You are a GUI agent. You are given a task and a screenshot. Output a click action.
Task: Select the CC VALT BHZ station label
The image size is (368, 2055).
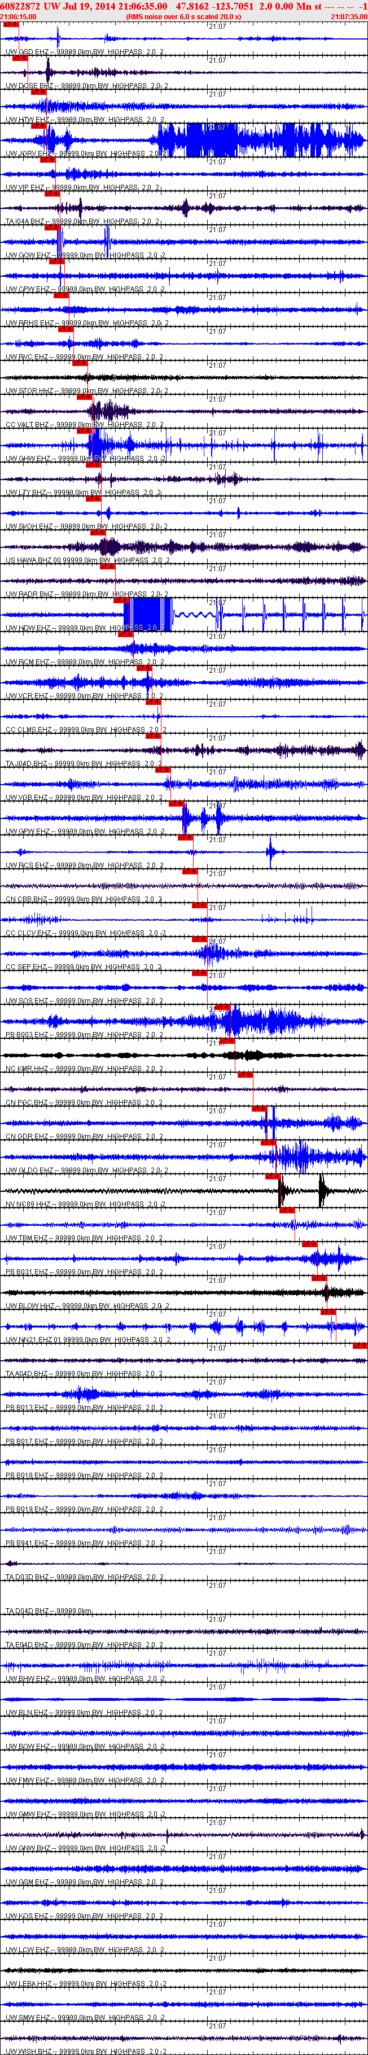coord(85,424)
